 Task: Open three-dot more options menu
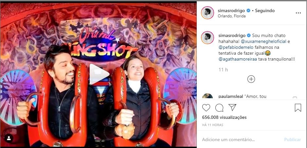tap(298, 13)
